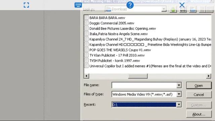The image size is (215, 121).
Task: Close the Find Missing File dialog
Action: pyautogui.click(x=212, y=1)
